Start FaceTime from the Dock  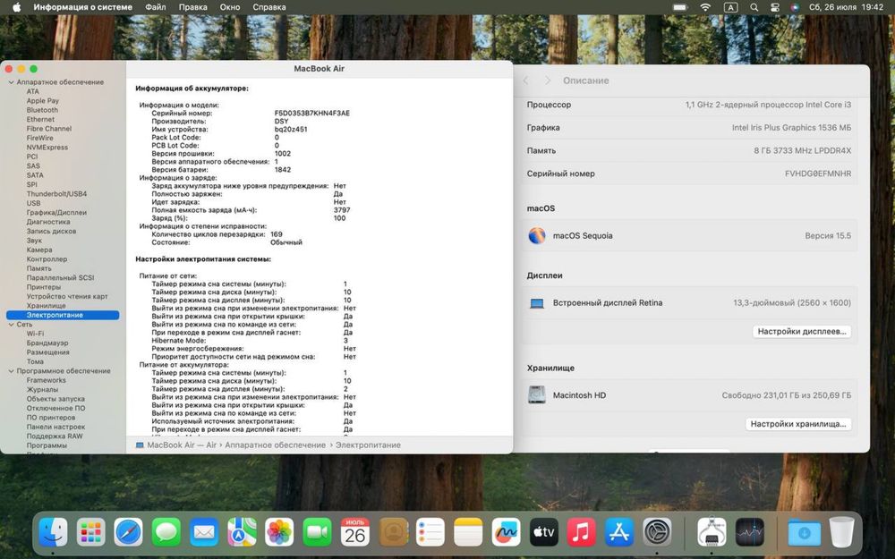[x=318, y=533]
